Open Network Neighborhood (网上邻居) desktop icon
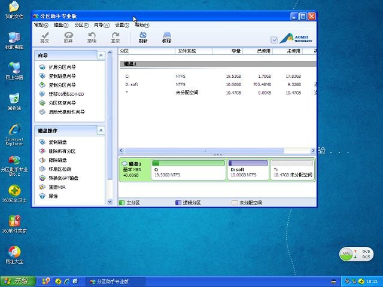 14,71
